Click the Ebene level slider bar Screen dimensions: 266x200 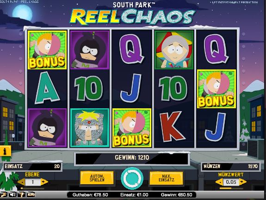tap(32, 188)
